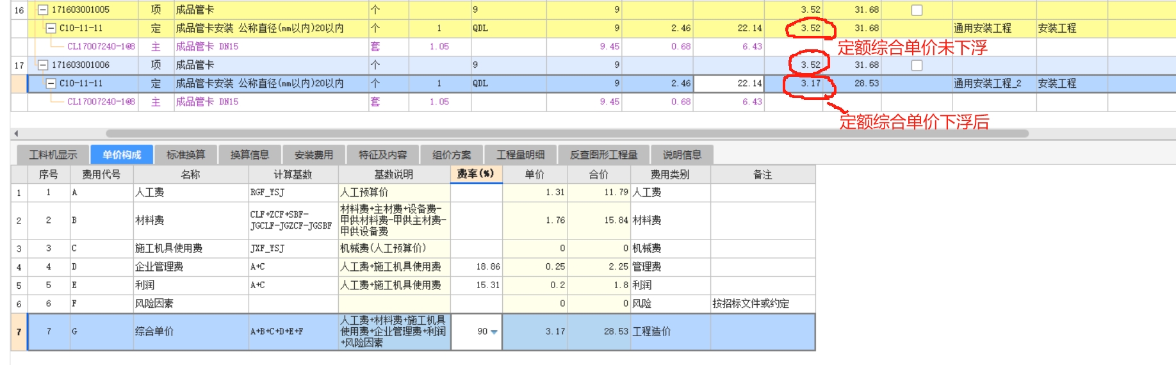
Task: Collapse C10-11-11 under row 17
Action: (51, 83)
